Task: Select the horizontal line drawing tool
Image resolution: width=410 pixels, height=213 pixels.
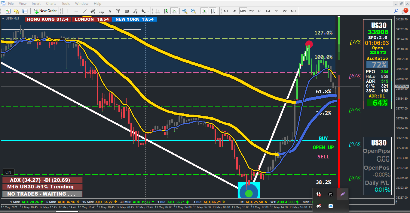Action: pos(76,11)
